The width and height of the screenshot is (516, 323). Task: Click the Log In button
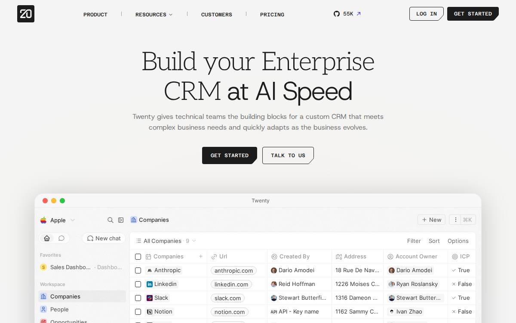tap(427, 14)
